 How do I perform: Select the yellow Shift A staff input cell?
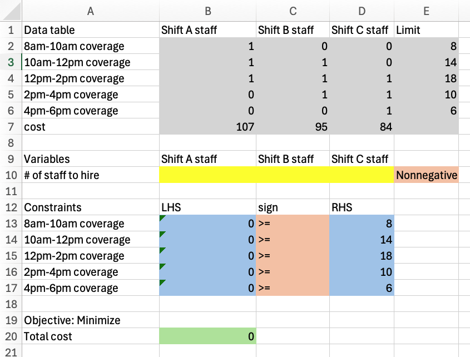[208, 175]
